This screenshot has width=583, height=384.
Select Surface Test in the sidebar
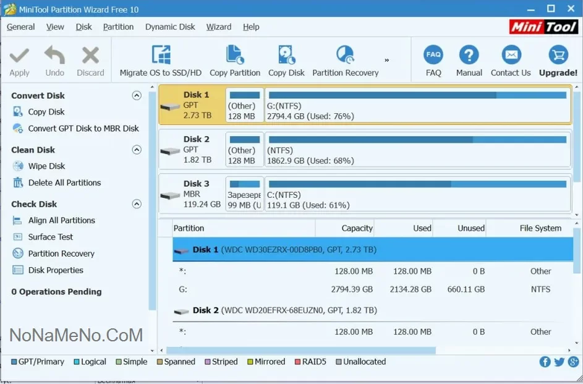[x=51, y=237]
